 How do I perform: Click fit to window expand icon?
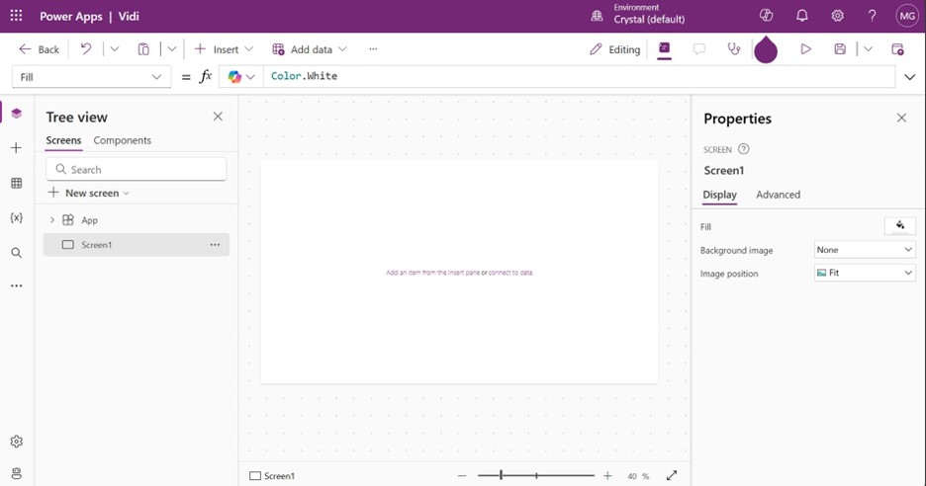[x=672, y=475]
